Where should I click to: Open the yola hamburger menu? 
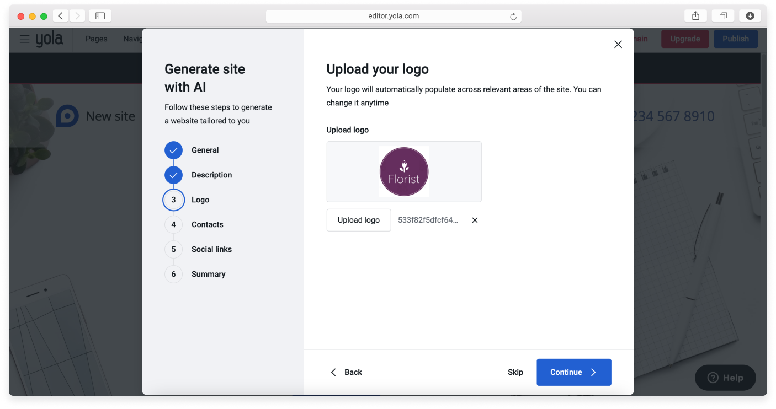tap(24, 39)
